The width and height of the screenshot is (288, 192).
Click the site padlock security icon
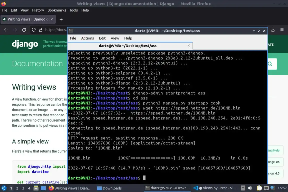click(41, 30)
